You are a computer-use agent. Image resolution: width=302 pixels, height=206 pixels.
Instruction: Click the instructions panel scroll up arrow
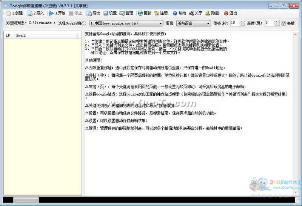click(295, 34)
